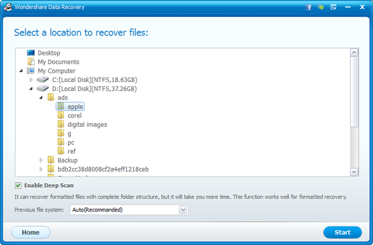The width and height of the screenshot is (373, 245).
Task: Select the Backup folder label
Action: (x=68, y=160)
